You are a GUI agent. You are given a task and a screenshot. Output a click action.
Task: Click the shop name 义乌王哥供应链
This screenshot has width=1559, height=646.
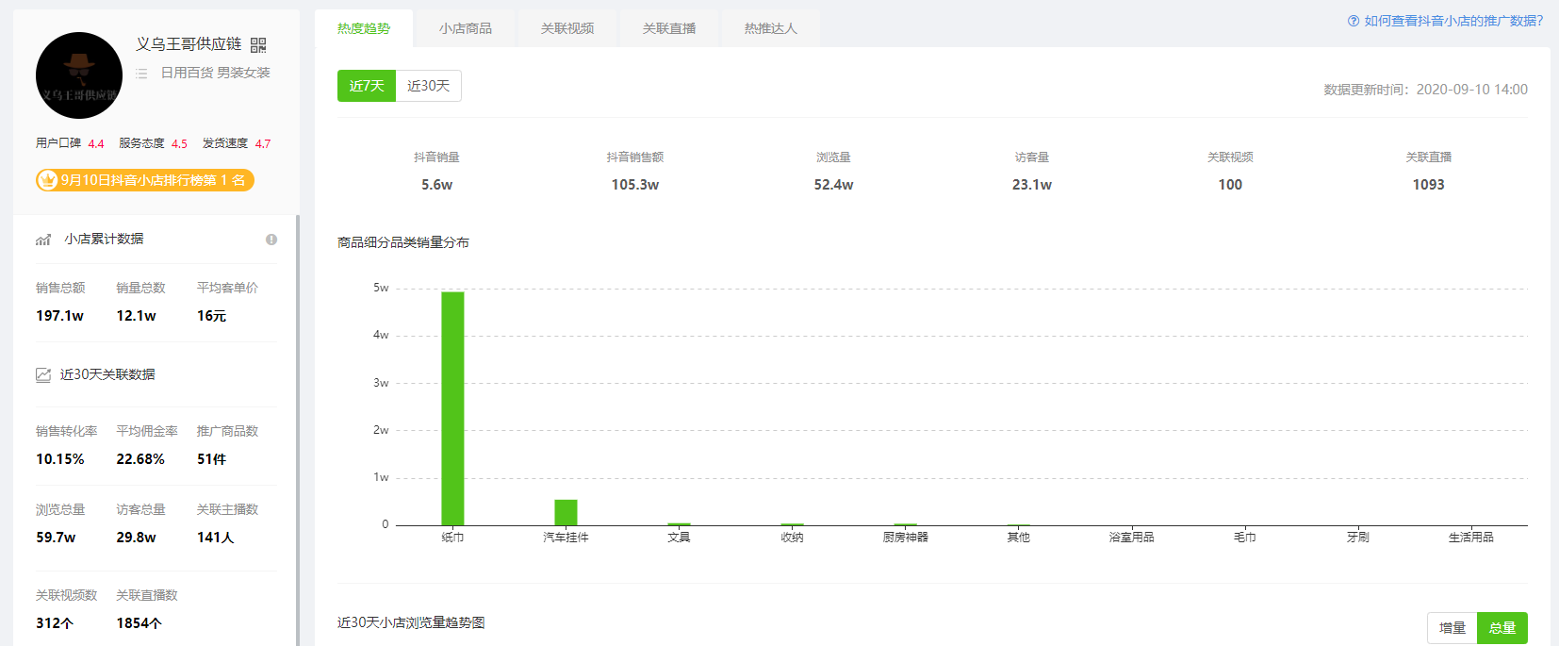click(x=189, y=44)
